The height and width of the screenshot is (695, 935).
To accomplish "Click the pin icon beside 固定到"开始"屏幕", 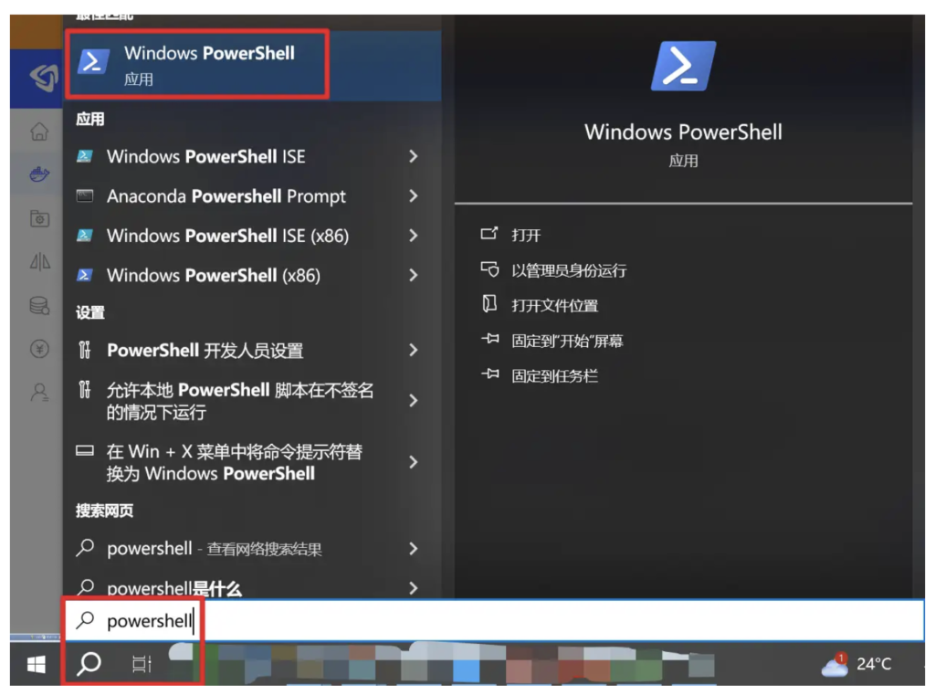I will (x=490, y=340).
